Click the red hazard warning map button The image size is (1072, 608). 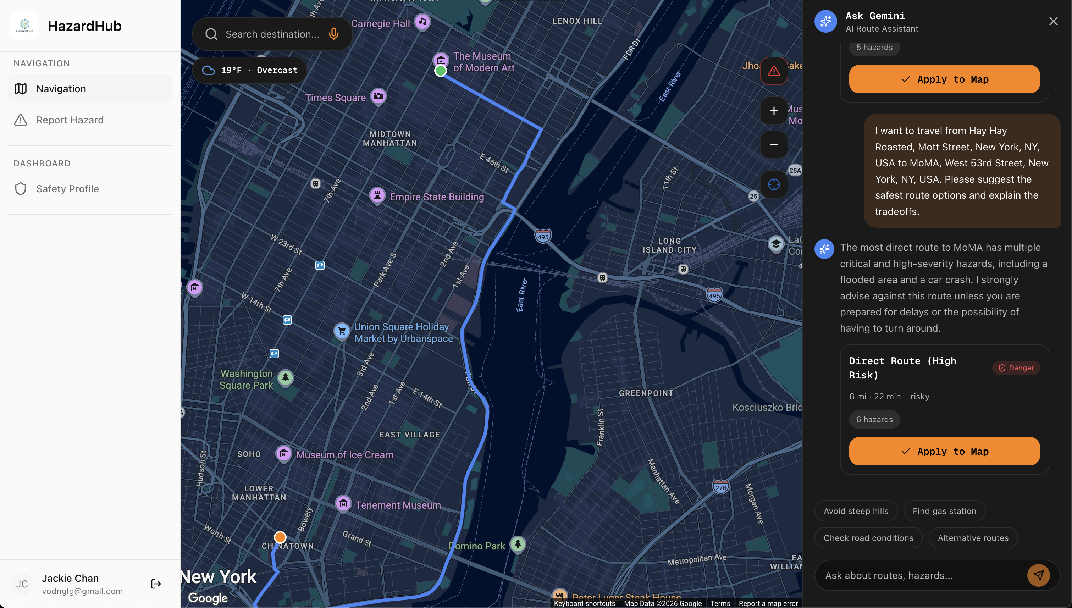coord(773,71)
